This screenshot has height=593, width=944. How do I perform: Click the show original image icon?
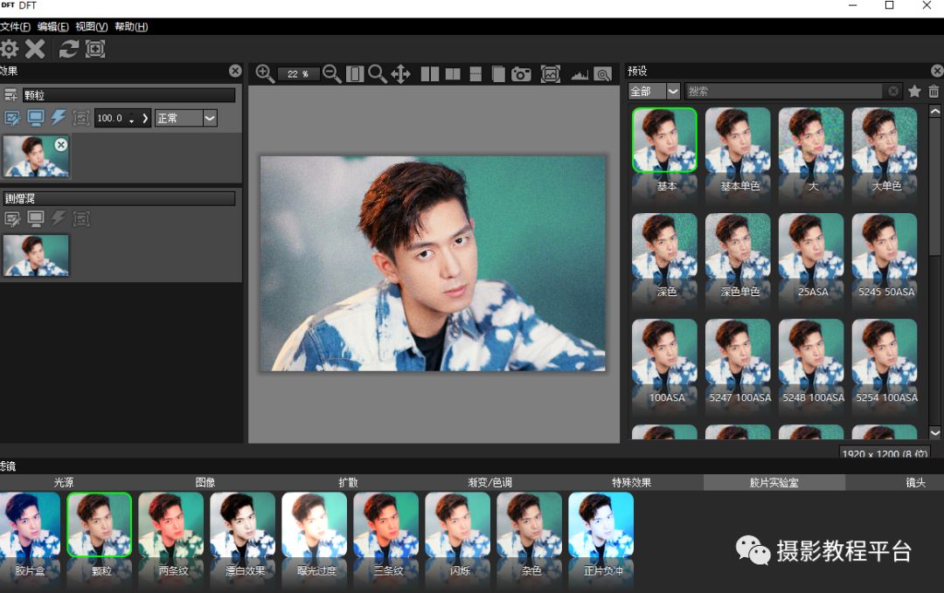coord(551,74)
